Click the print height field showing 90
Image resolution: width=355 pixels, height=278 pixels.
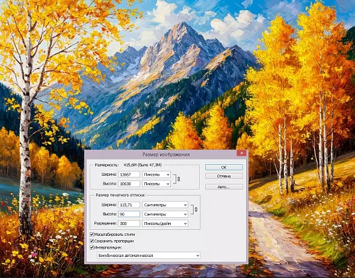129,214
